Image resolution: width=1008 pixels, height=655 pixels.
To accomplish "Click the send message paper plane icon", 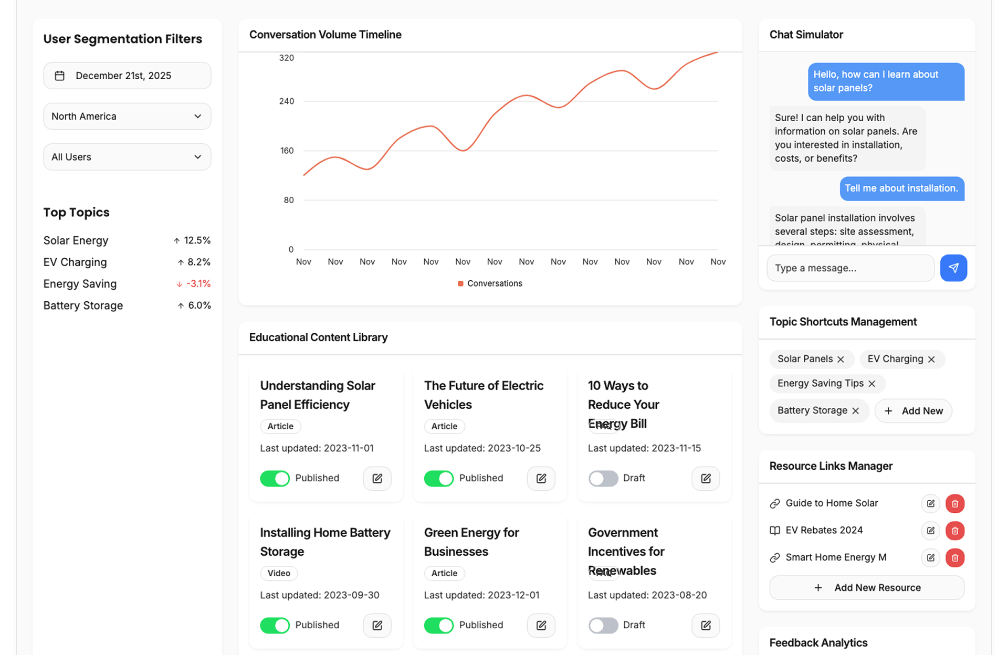I will click(953, 268).
